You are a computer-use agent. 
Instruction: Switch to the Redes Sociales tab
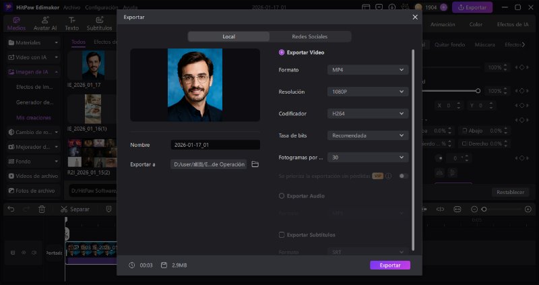pyautogui.click(x=310, y=36)
